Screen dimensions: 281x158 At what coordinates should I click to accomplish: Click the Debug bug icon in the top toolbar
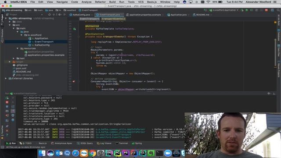coord(247,10)
